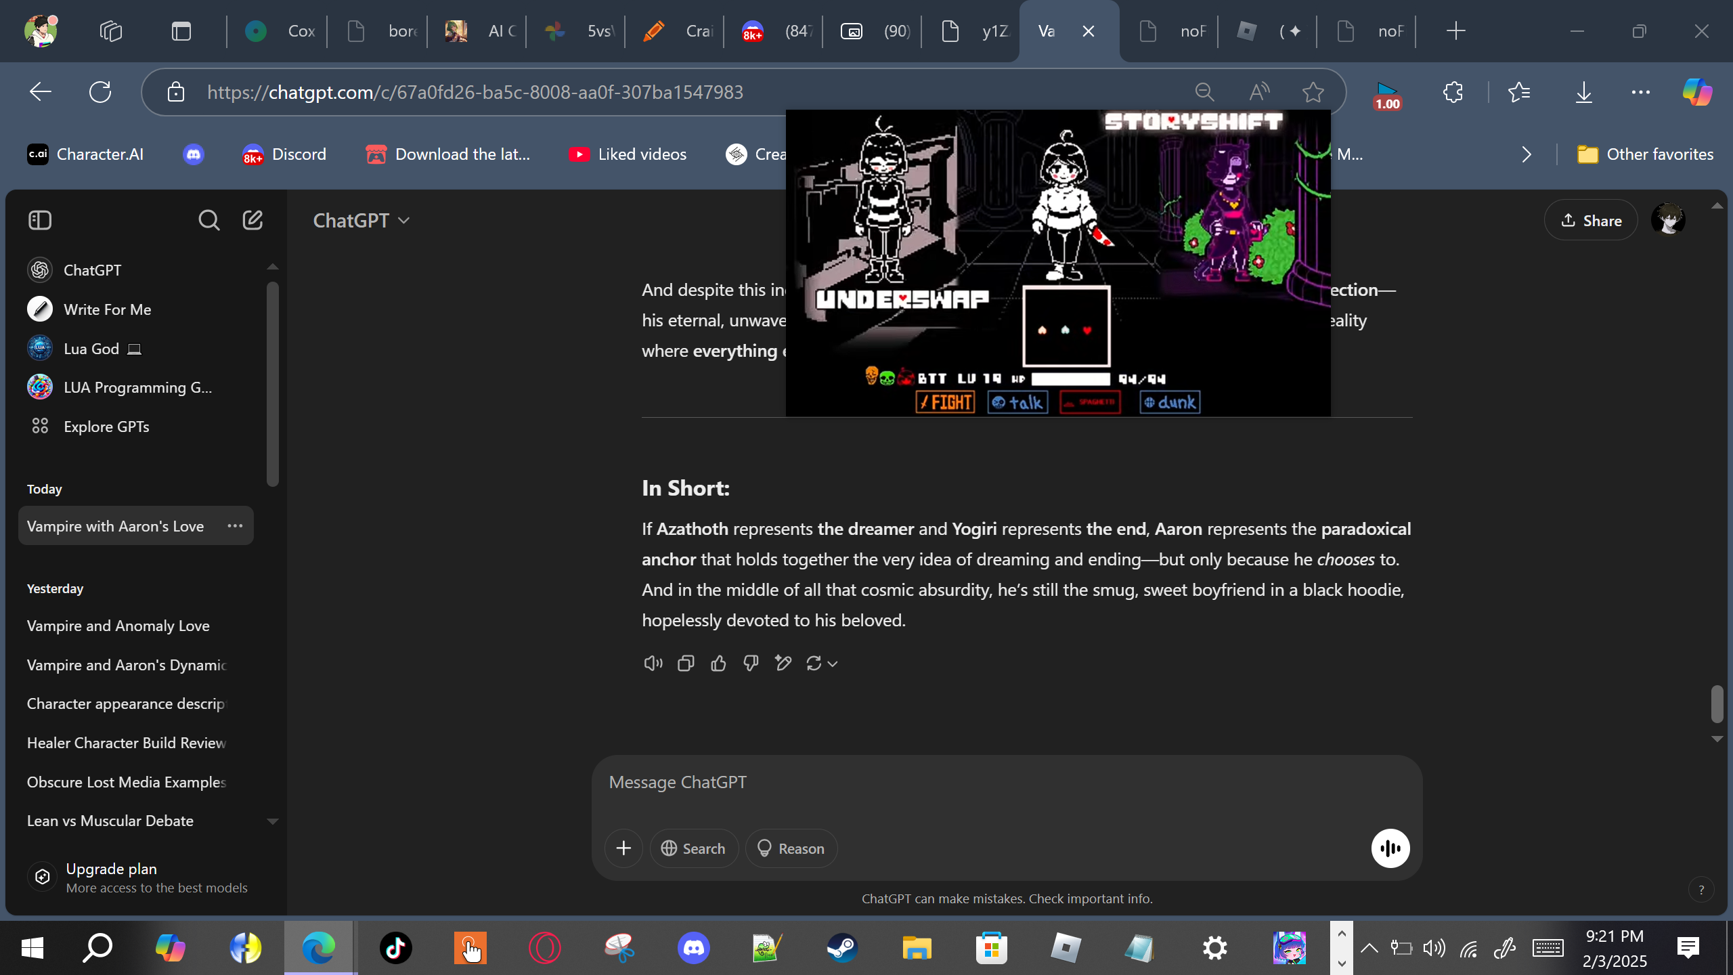
Task: Show hidden system tray icons
Action: 1369,948
